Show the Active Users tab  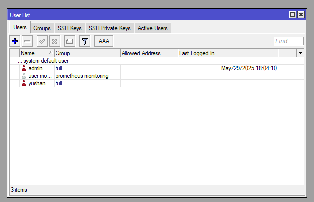152,28
